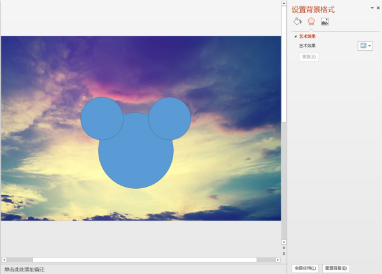Open the pane options arrow beside close
The height and width of the screenshot is (274, 382).
point(372,8)
